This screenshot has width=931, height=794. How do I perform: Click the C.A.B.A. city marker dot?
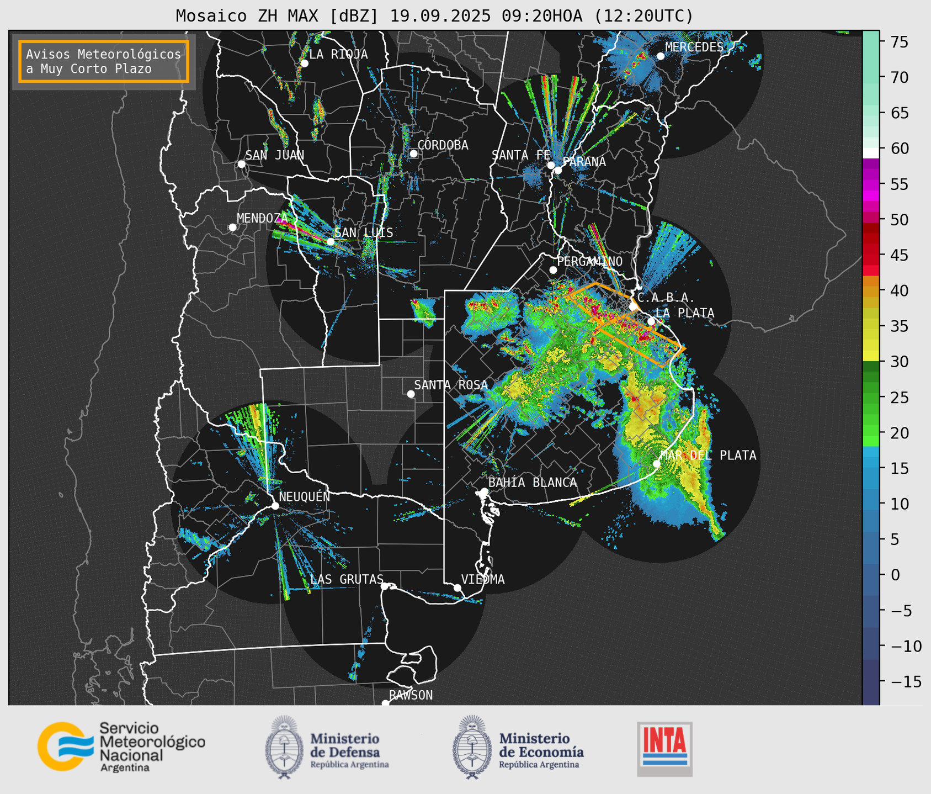pos(633,306)
